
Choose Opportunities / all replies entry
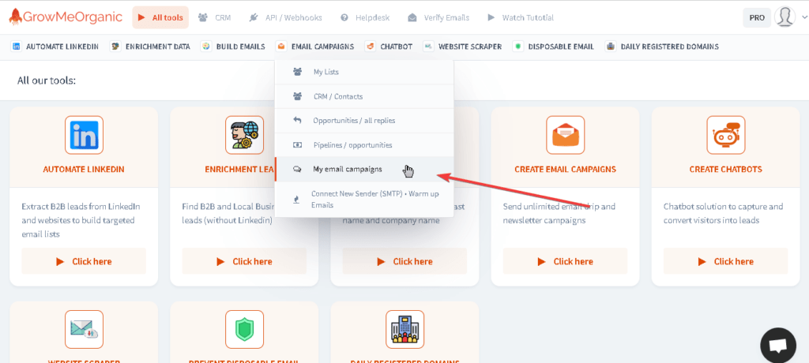coord(364,121)
